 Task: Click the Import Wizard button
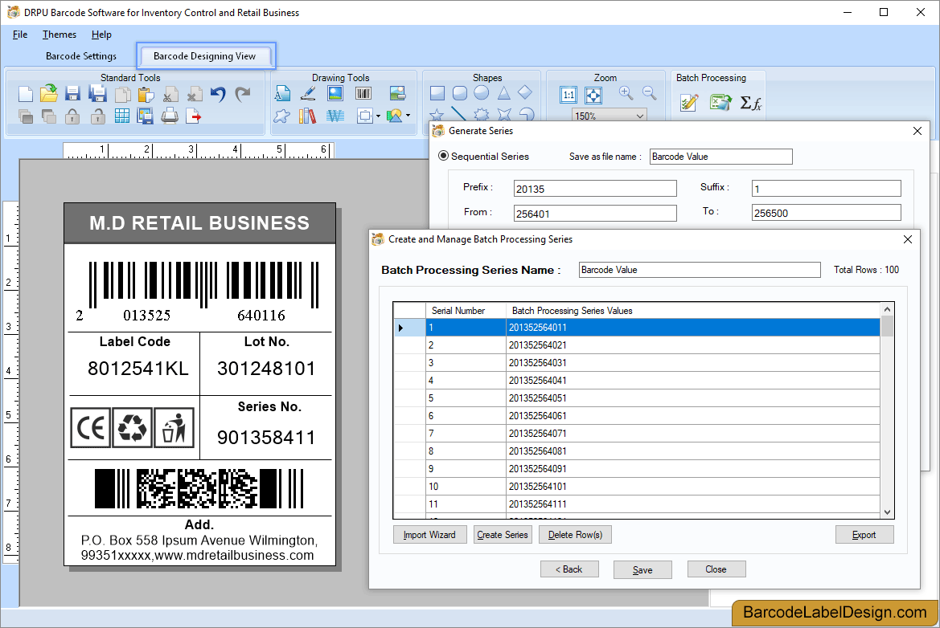tap(429, 534)
